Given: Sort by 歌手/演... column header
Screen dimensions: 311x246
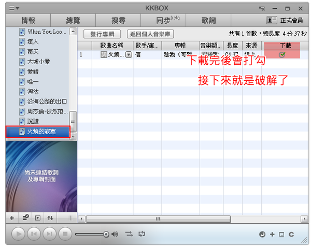Looking at the screenshot, I should click(x=147, y=46).
